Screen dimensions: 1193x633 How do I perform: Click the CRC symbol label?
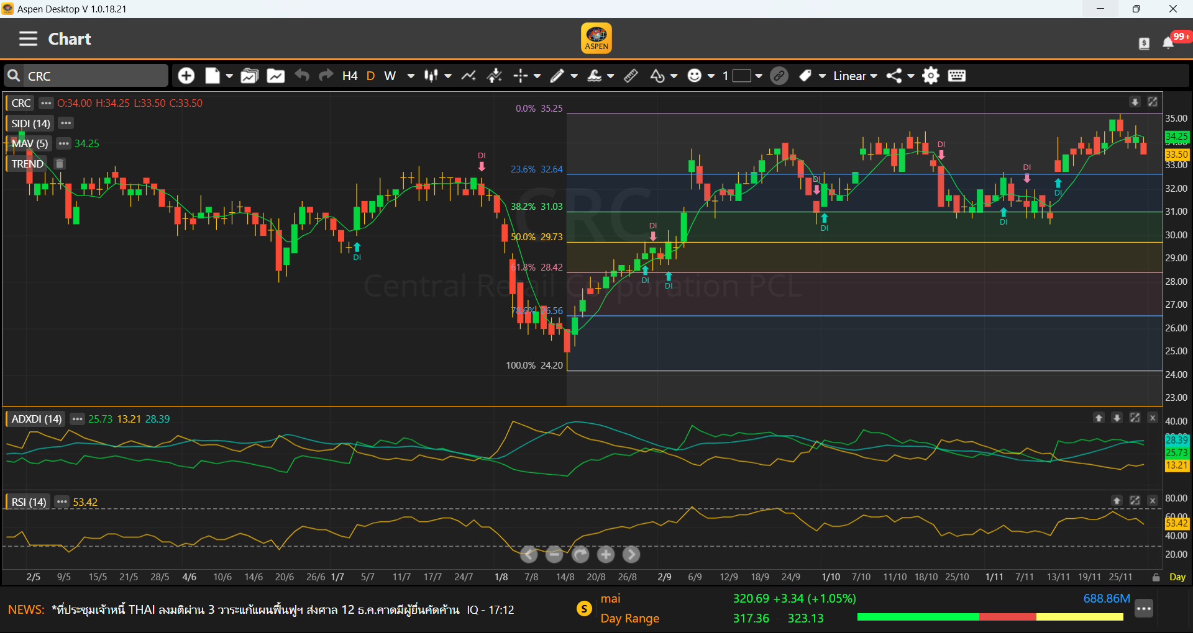pos(21,103)
